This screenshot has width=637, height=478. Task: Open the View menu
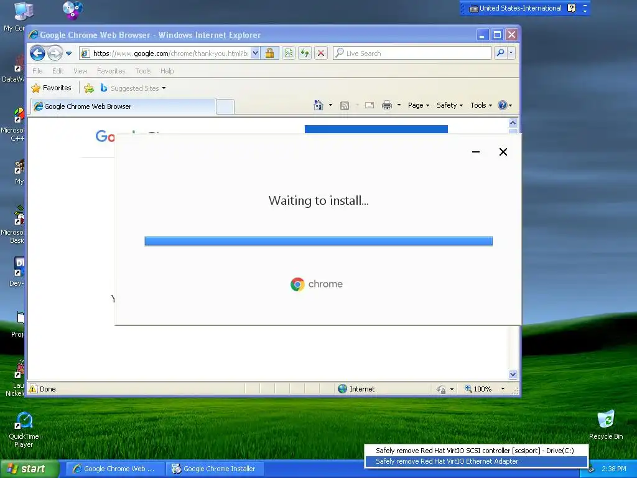coord(80,71)
